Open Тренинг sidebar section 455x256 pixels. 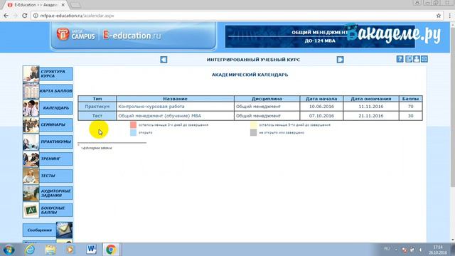point(56,159)
